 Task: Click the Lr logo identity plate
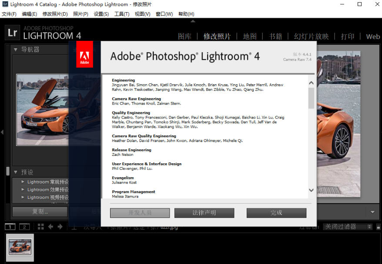[12, 33]
